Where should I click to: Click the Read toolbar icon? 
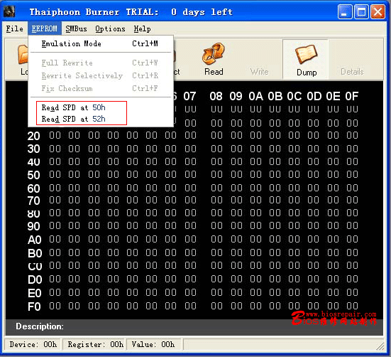coord(213,54)
